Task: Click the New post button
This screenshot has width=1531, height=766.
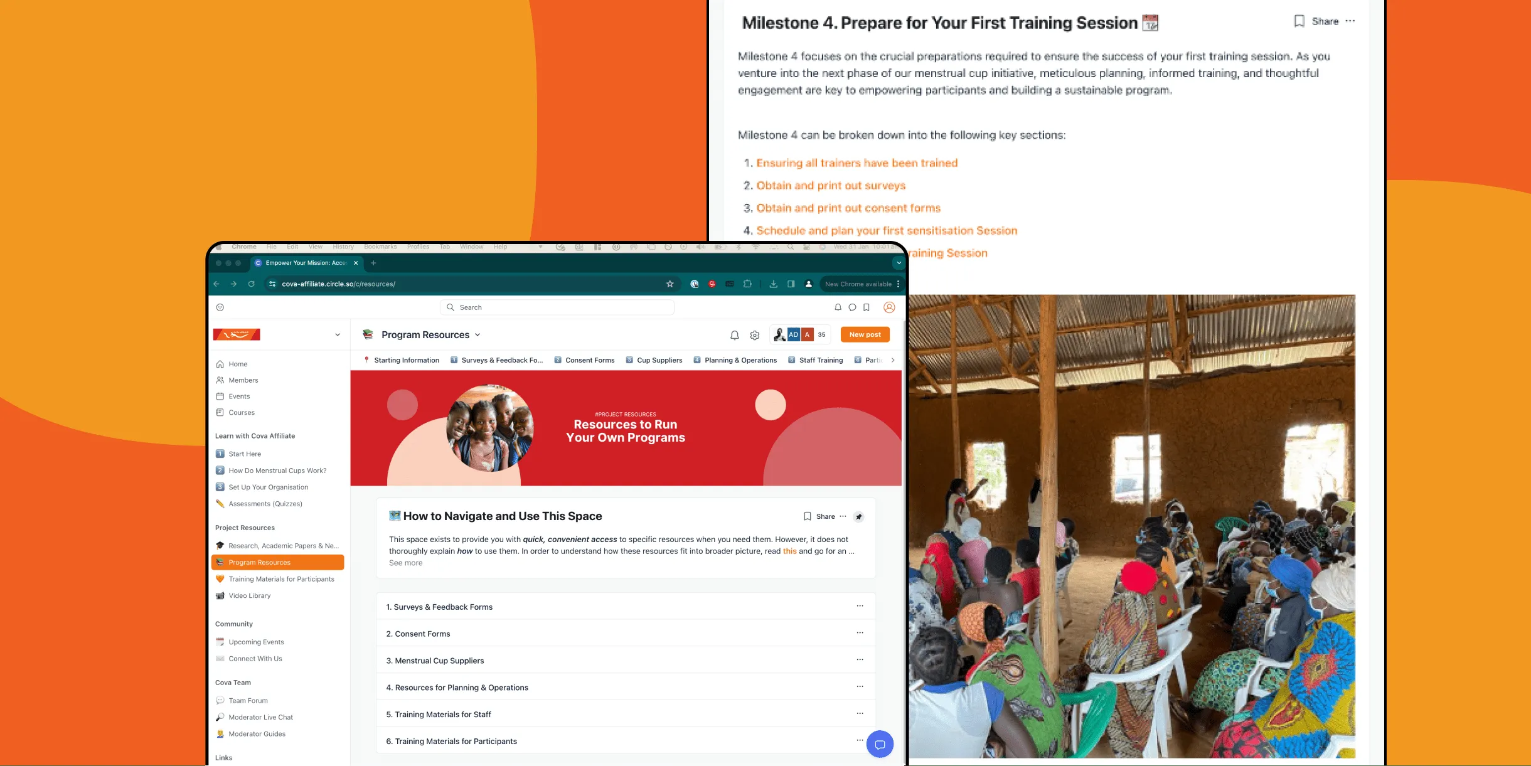Action: (x=865, y=334)
